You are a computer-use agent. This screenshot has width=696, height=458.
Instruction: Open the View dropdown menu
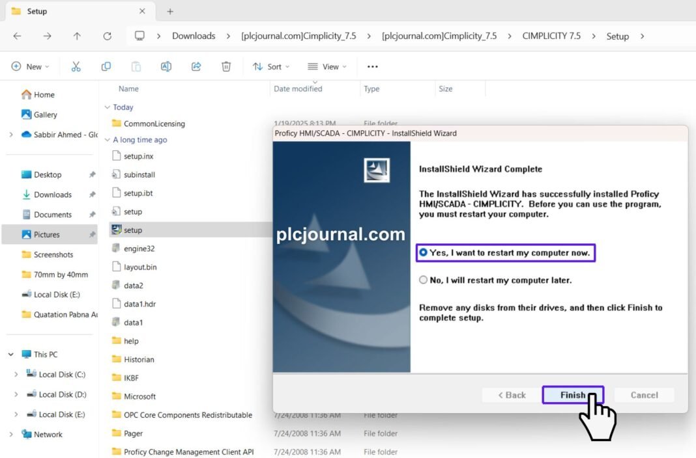327,66
